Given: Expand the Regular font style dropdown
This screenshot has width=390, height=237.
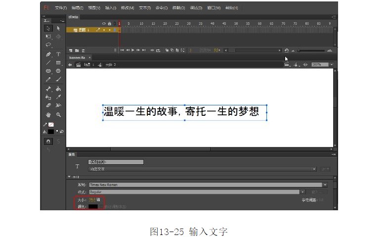Looking at the screenshot, I should [x=302, y=191].
